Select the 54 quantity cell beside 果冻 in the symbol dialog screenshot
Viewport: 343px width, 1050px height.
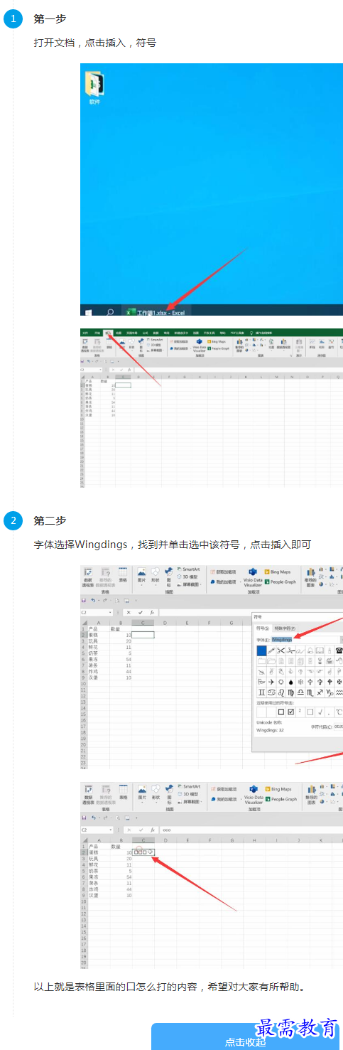[x=119, y=659]
